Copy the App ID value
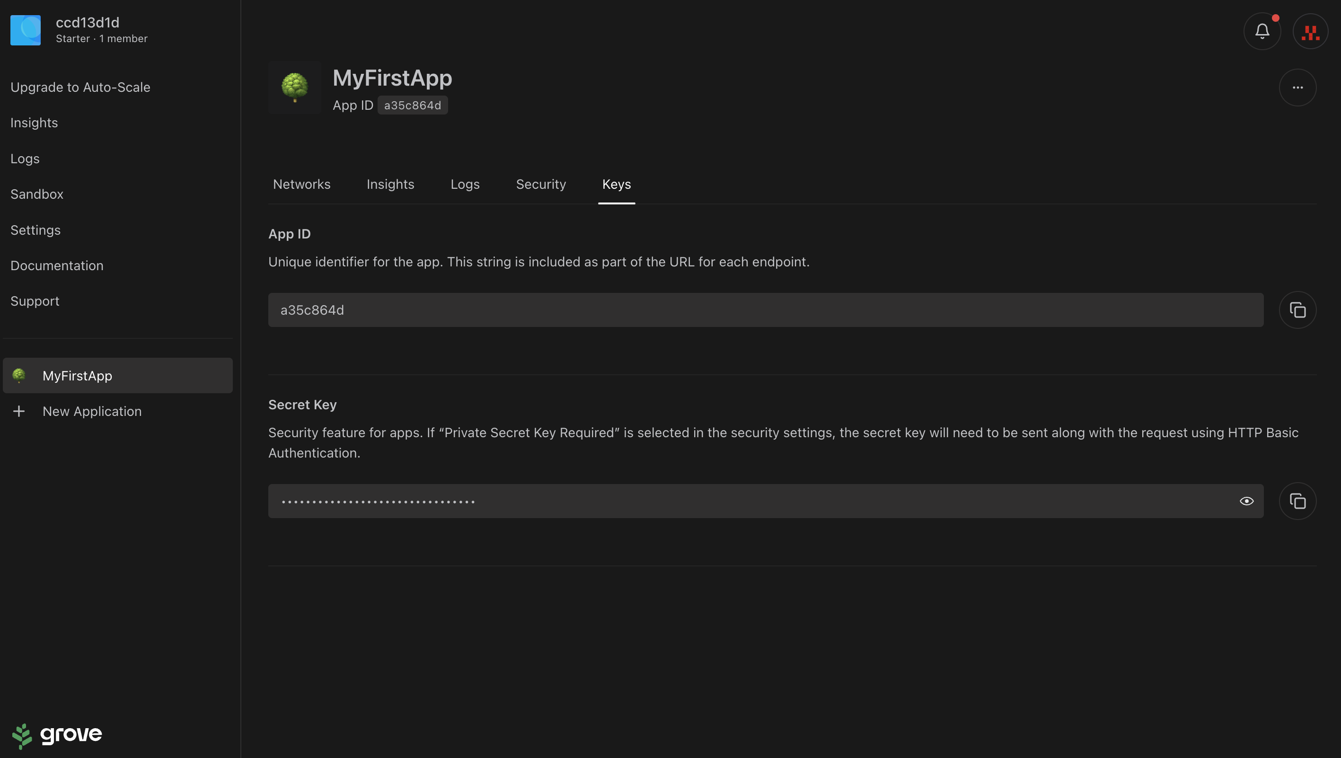 (1297, 310)
